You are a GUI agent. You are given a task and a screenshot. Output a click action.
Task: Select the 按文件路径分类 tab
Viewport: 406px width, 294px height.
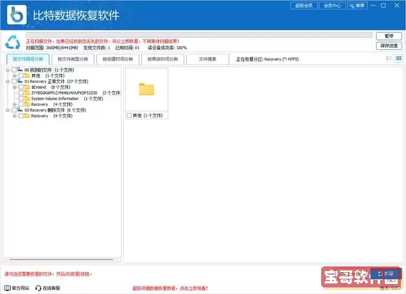(28, 59)
